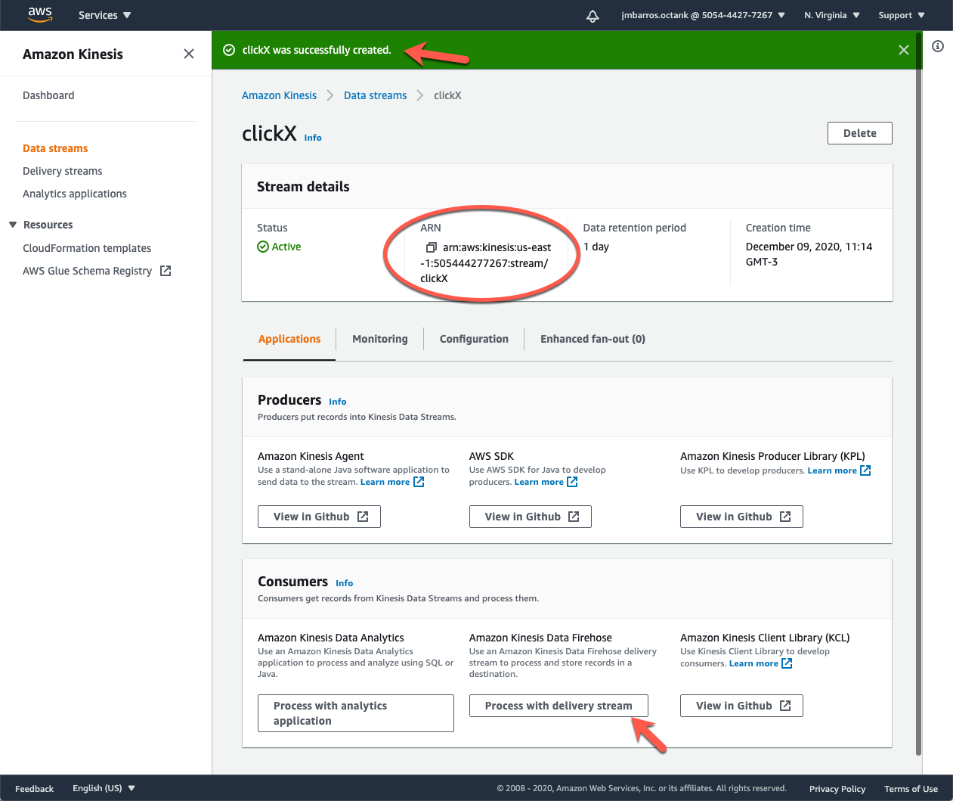Open the Kinesis Agent Learn more external icon

tap(419, 482)
